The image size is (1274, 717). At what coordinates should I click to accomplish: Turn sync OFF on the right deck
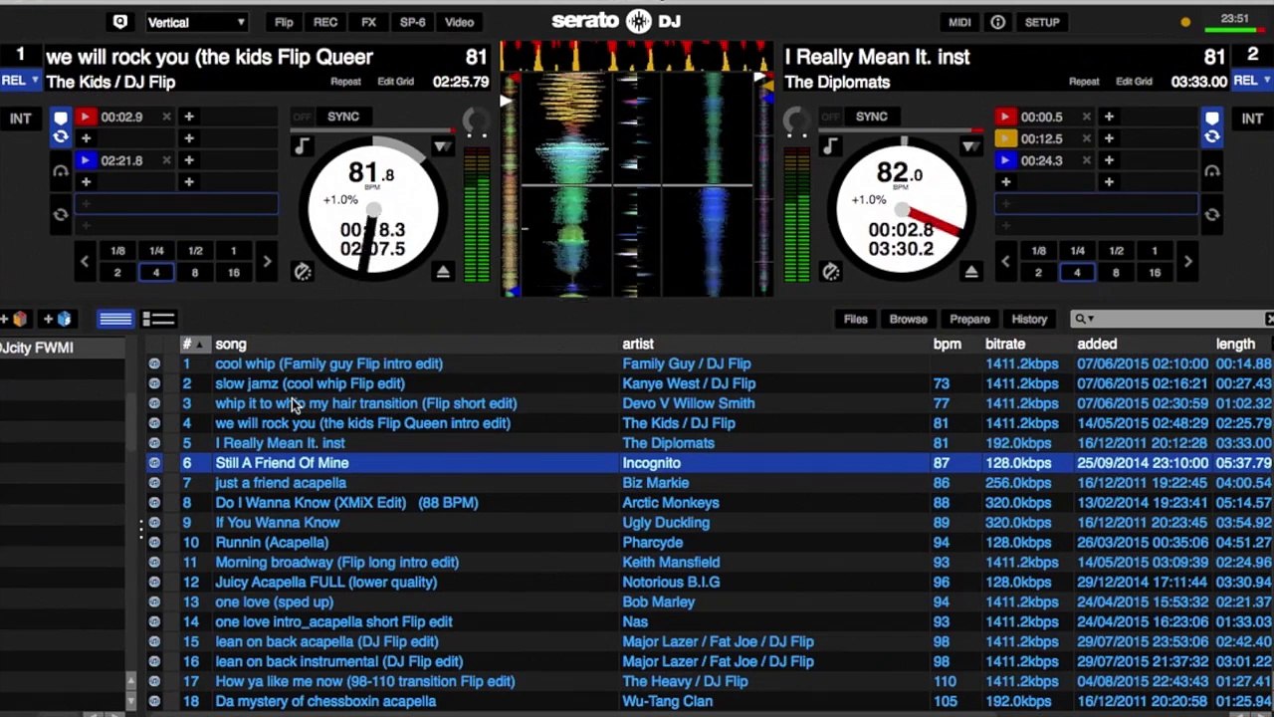point(830,117)
